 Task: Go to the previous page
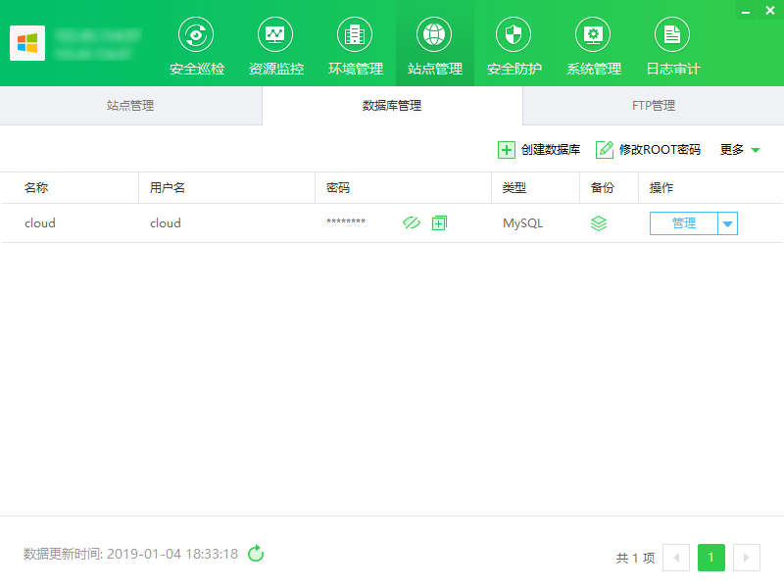pyautogui.click(x=676, y=558)
